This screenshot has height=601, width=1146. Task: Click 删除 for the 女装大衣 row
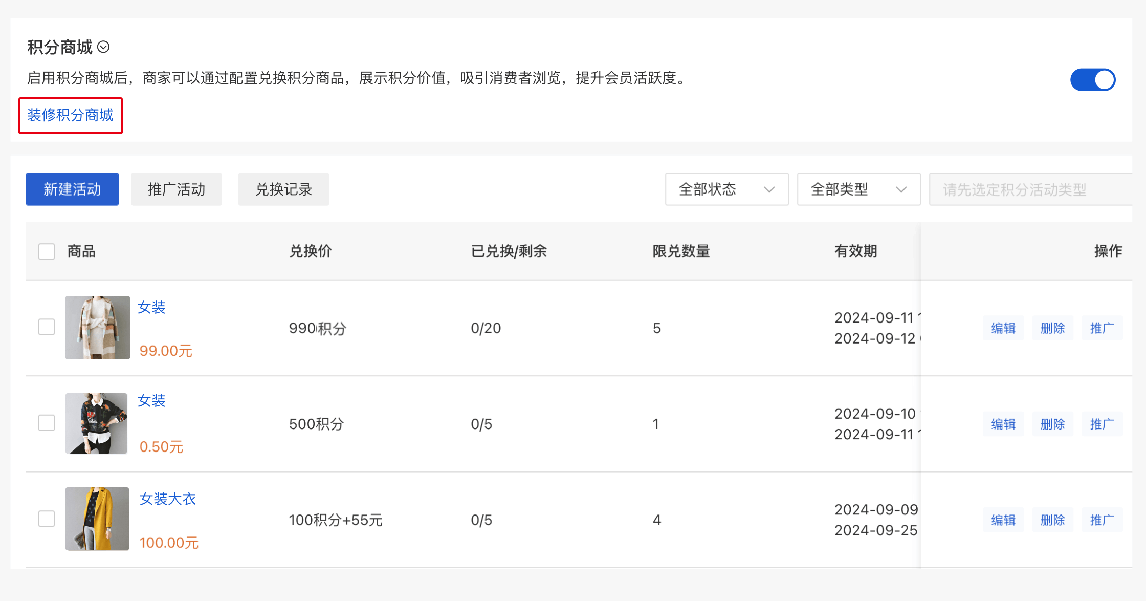(1052, 520)
